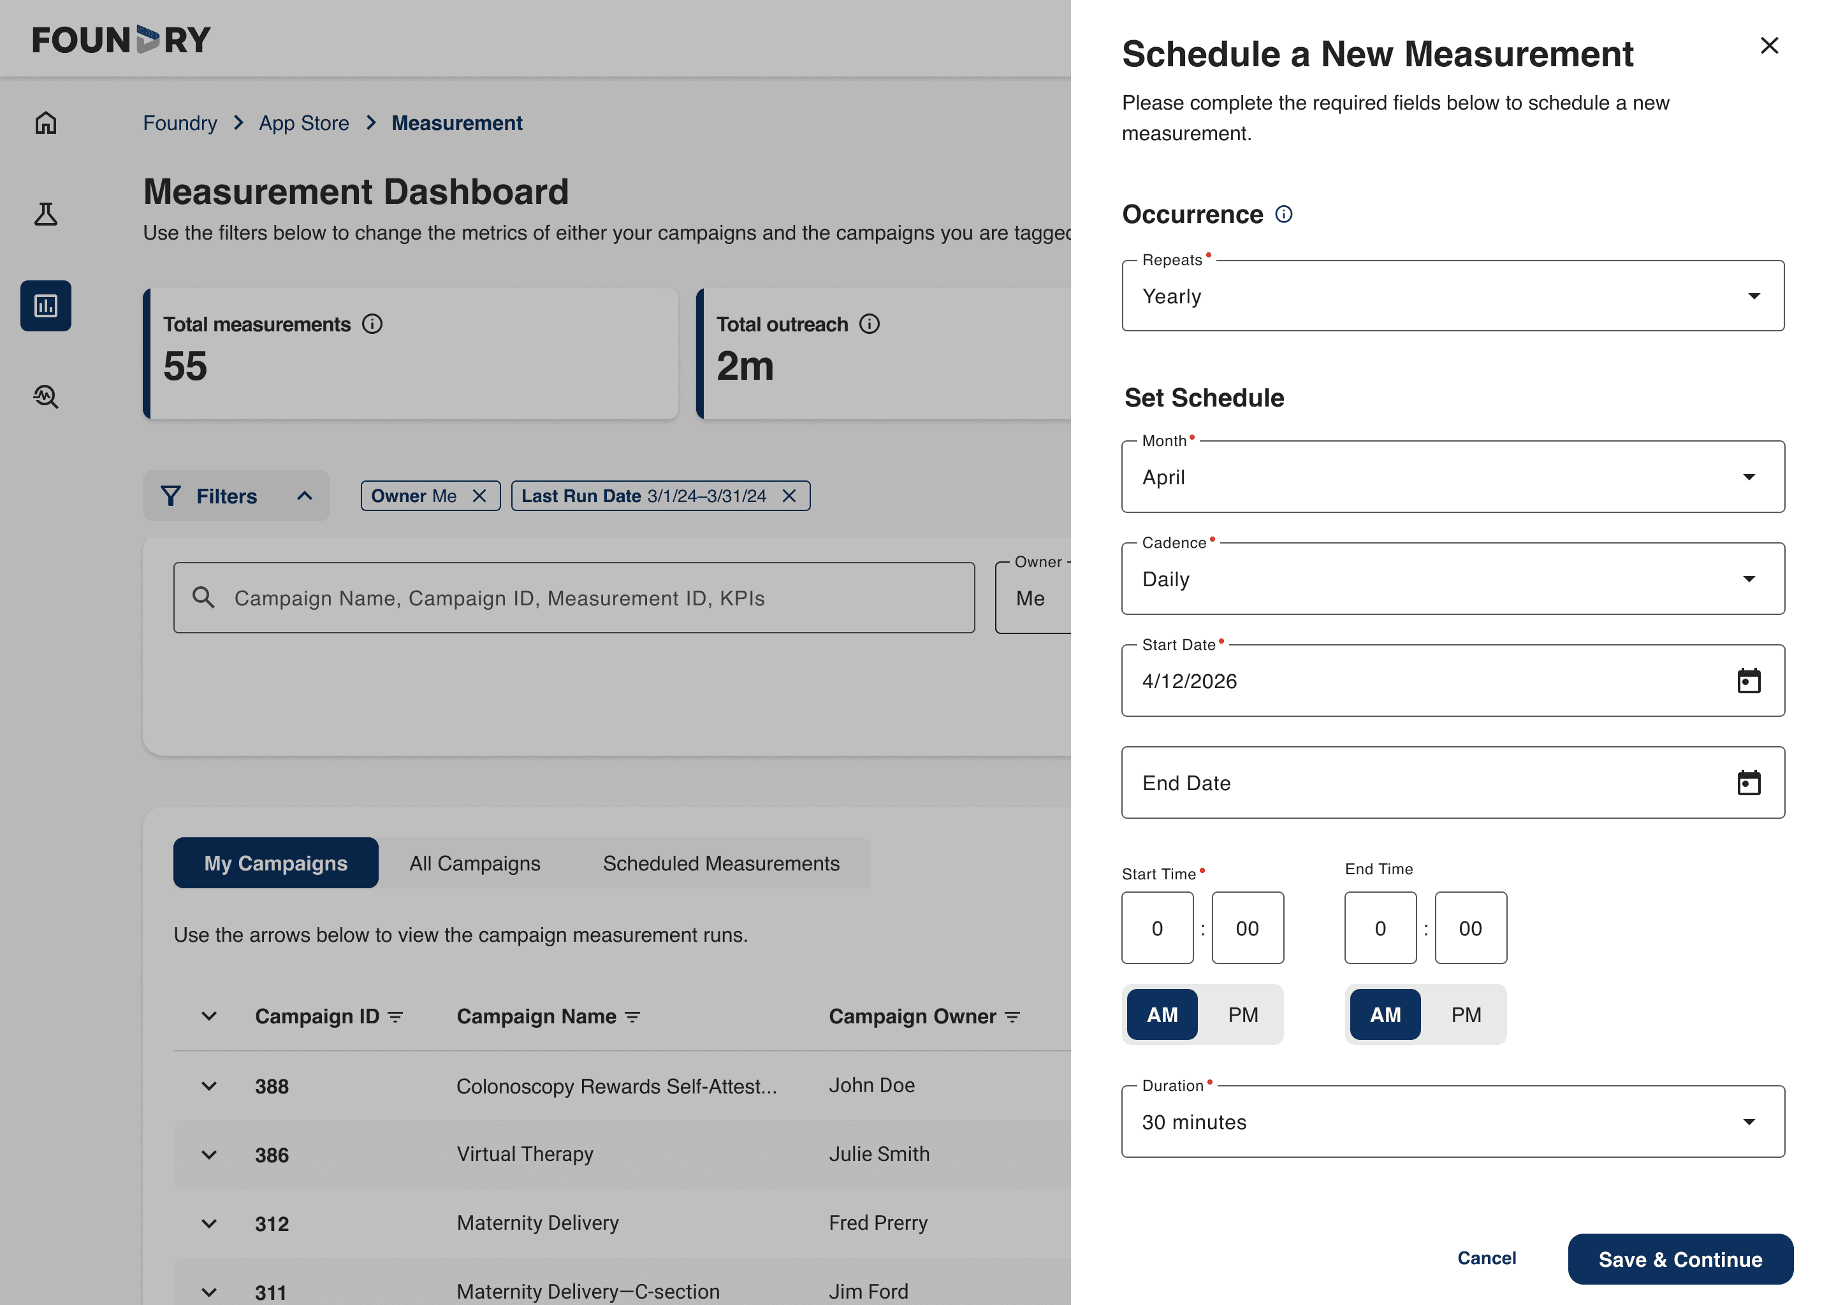Open the Repeats dropdown
1836x1305 pixels.
(x=1453, y=296)
